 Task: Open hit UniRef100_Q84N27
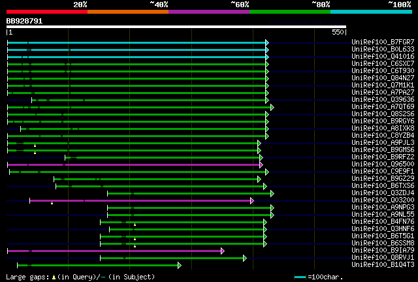[383, 78]
